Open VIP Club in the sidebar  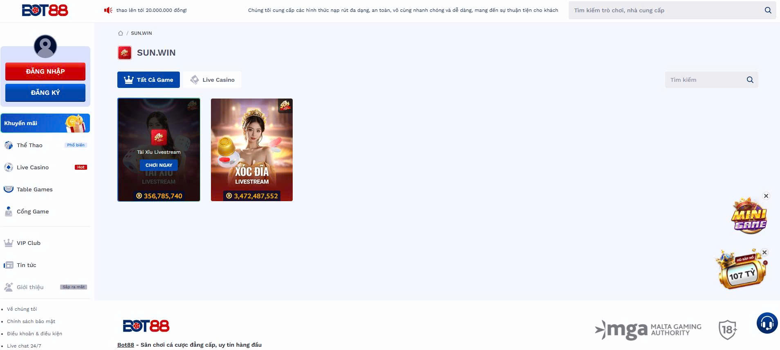coord(29,243)
